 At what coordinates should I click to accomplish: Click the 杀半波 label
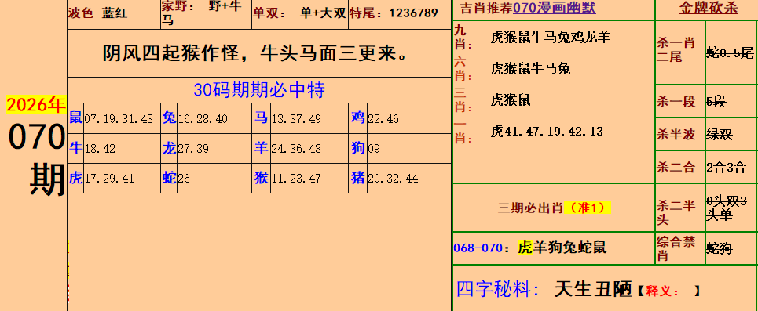point(676,134)
